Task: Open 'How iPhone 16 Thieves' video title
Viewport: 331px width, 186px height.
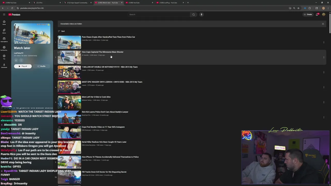Action: pyautogui.click(x=110, y=157)
